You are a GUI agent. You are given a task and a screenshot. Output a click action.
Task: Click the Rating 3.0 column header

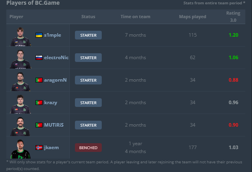(233, 17)
